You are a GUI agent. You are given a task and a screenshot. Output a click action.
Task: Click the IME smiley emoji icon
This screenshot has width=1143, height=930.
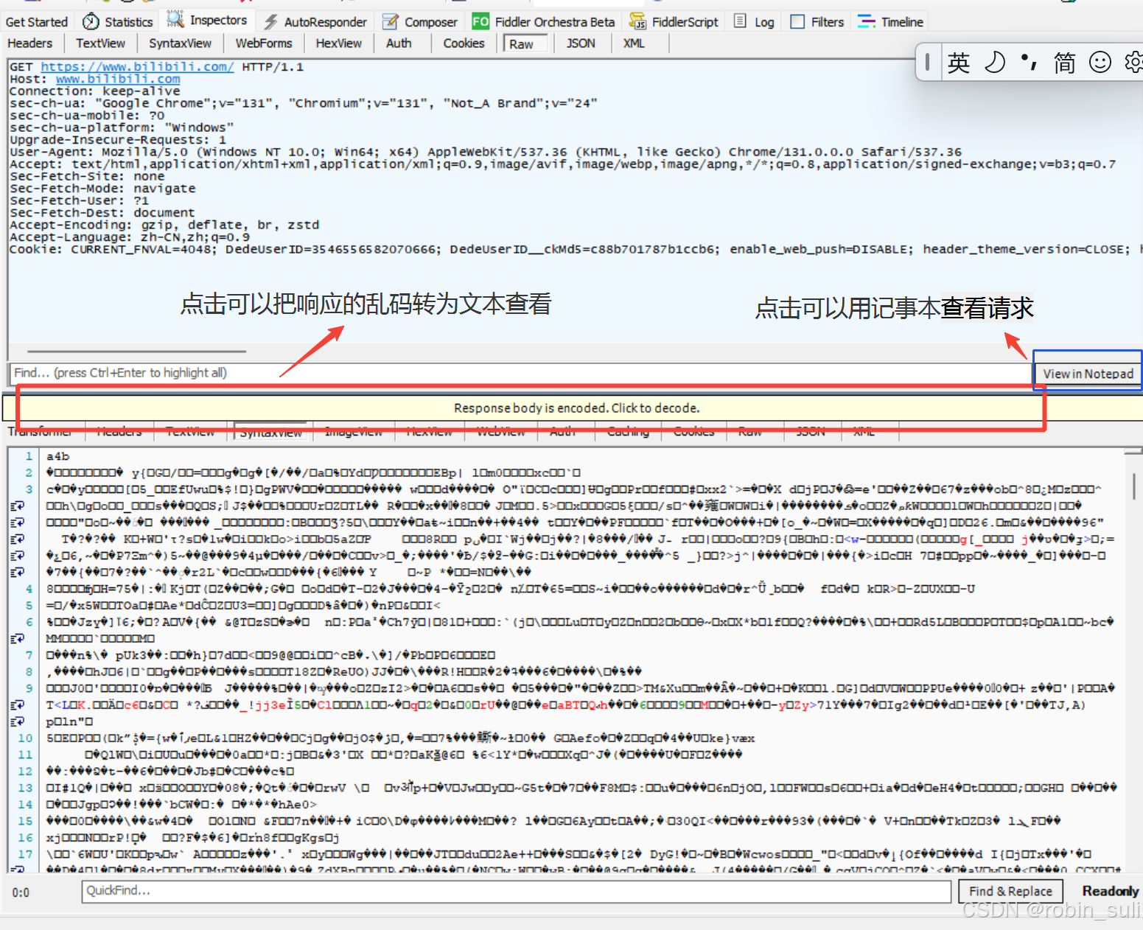(x=1100, y=63)
